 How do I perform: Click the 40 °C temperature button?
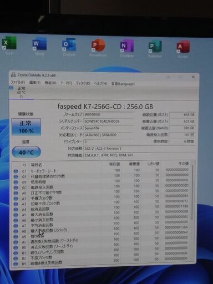pos(26,152)
